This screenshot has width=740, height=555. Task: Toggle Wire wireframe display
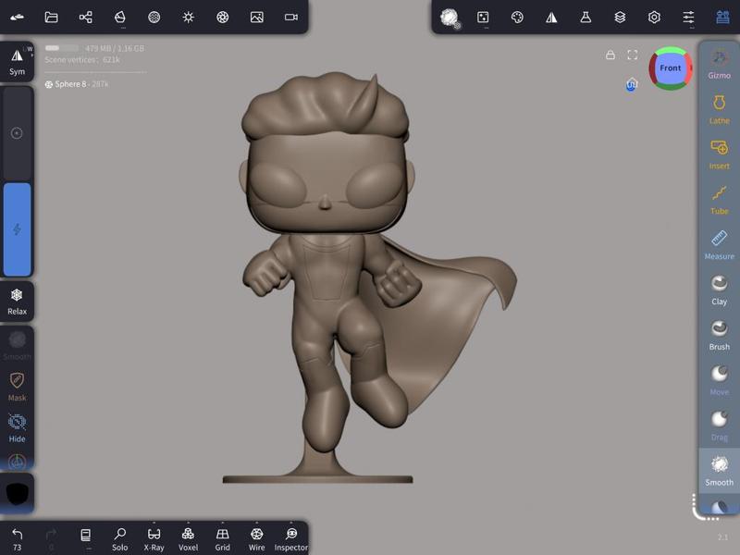(x=257, y=539)
